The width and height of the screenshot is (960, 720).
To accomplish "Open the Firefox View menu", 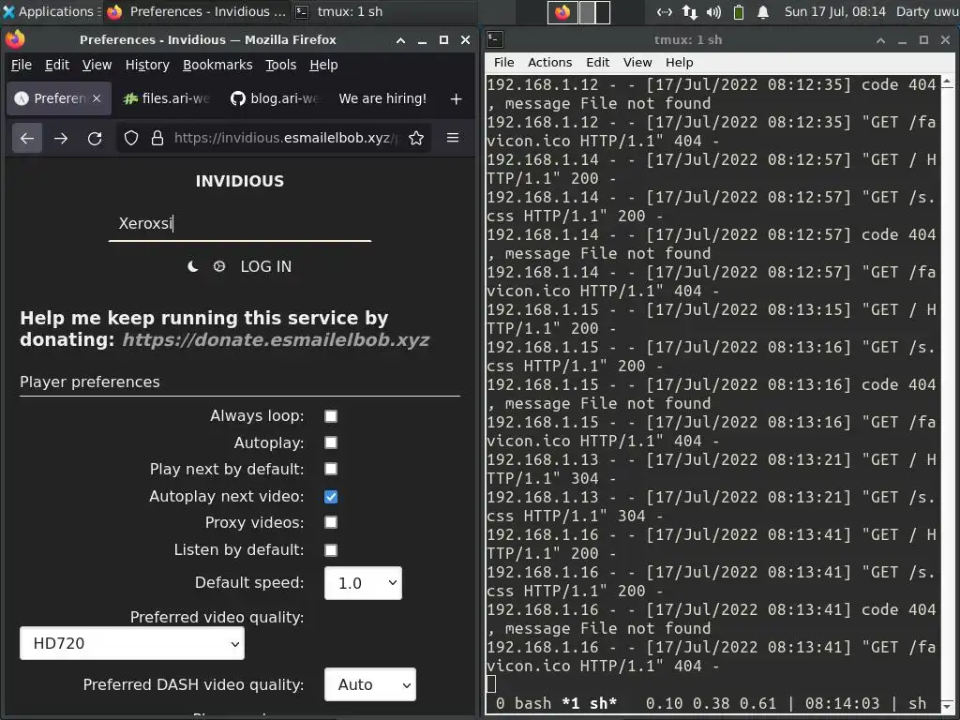I will pos(97,65).
